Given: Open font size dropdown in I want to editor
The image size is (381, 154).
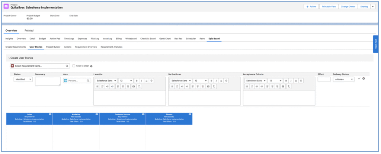Looking at the screenshot, I should [126, 81].
